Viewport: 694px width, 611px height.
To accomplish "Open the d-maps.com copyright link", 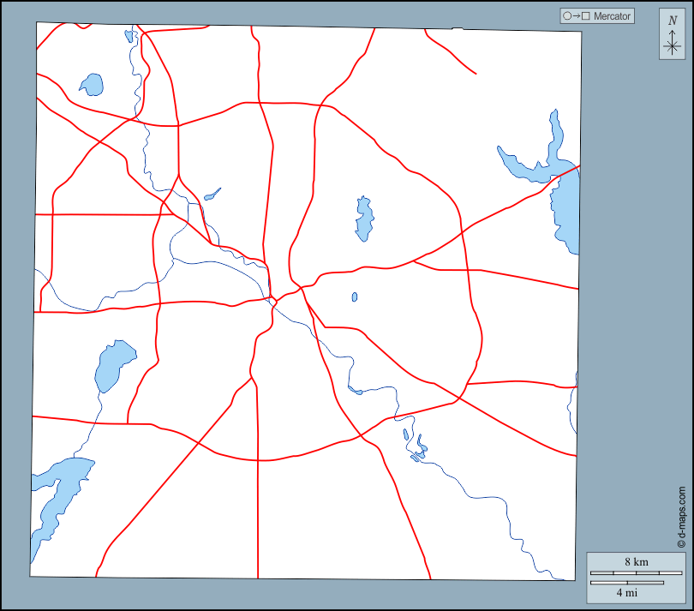I will pyautogui.click(x=681, y=512).
